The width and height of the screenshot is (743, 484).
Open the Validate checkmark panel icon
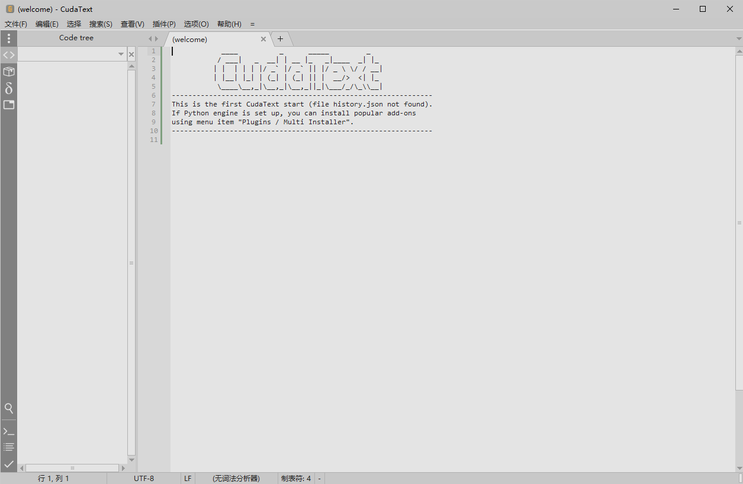click(9, 464)
